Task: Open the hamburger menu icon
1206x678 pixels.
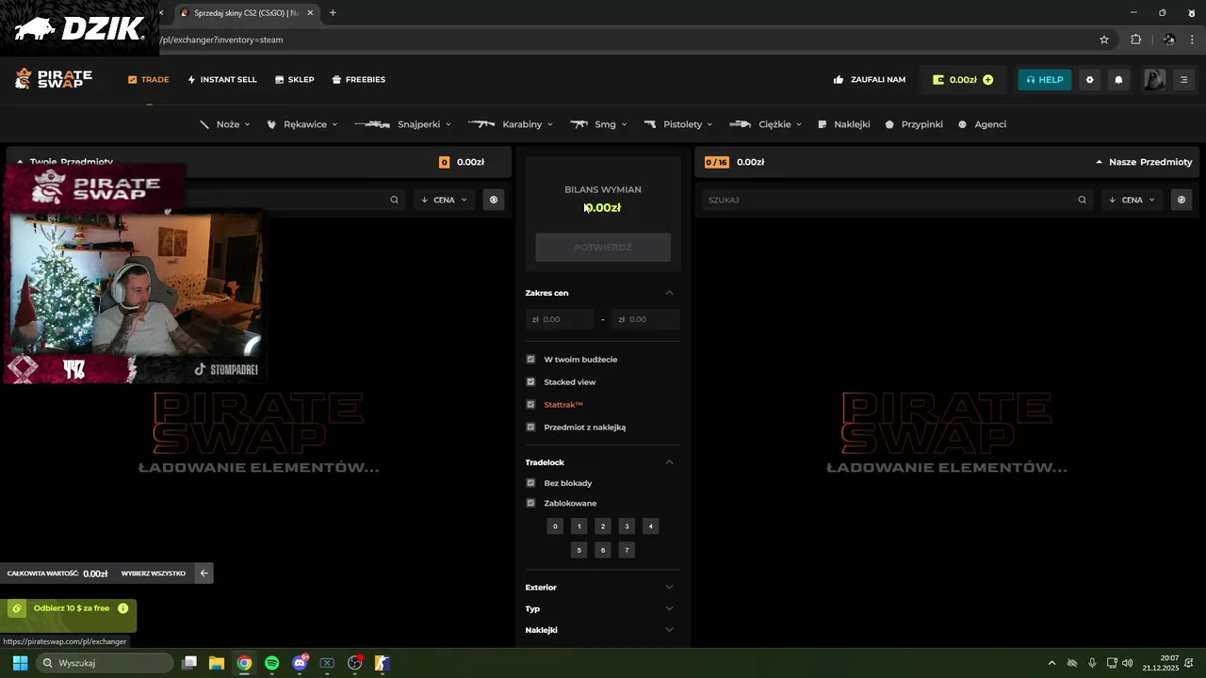Action: pos(1184,80)
